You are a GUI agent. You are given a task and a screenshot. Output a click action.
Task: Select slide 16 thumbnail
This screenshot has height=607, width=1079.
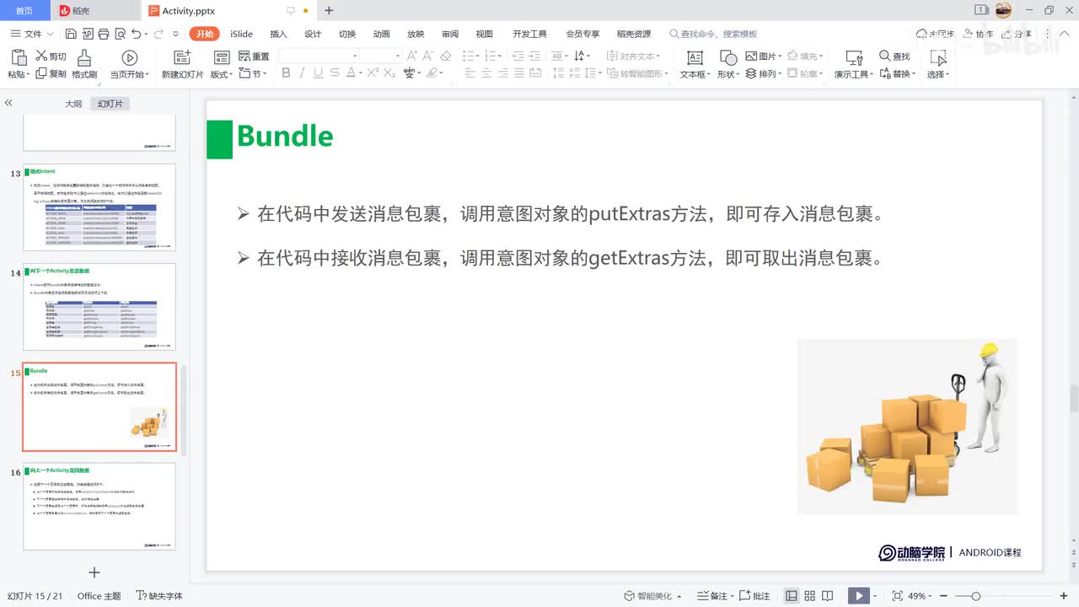(99, 506)
